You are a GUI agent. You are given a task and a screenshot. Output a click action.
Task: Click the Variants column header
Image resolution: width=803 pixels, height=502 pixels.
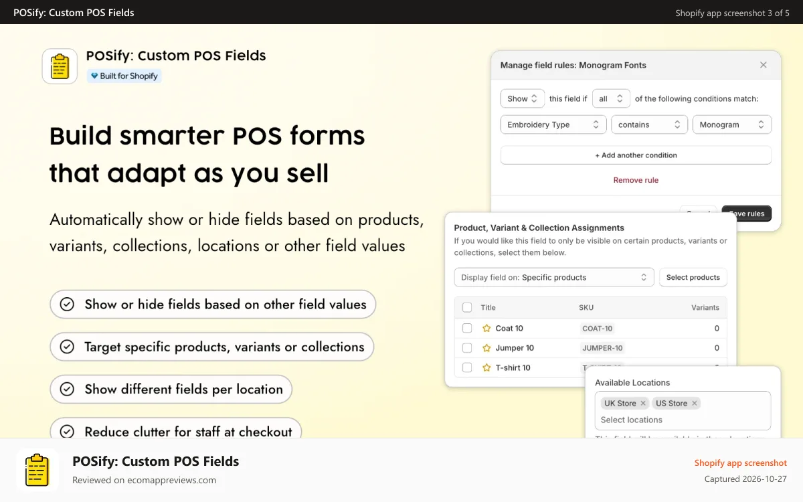(705, 307)
